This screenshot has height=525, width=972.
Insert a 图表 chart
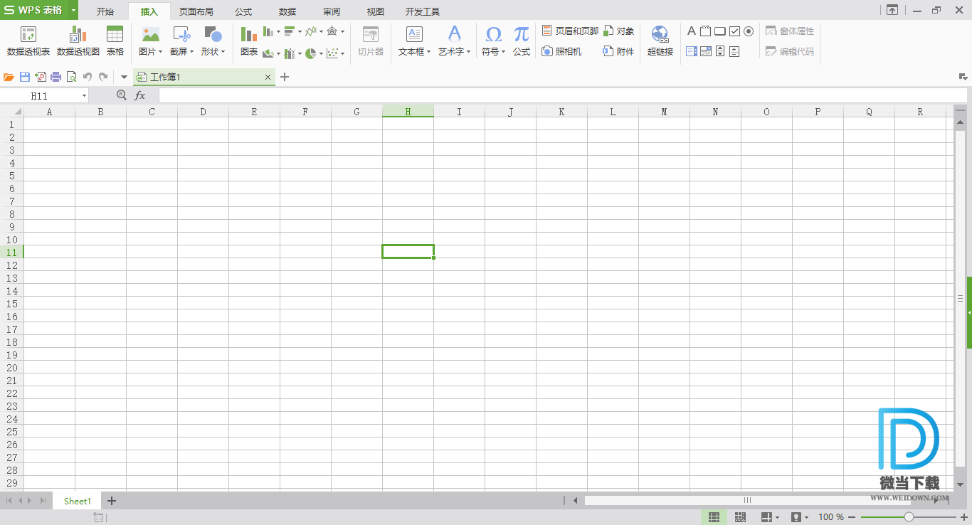tap(249, 41)
